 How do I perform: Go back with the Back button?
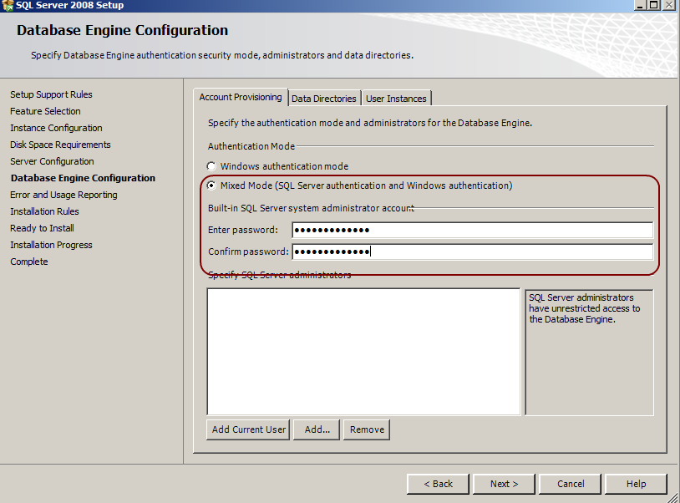click(438, 484)
